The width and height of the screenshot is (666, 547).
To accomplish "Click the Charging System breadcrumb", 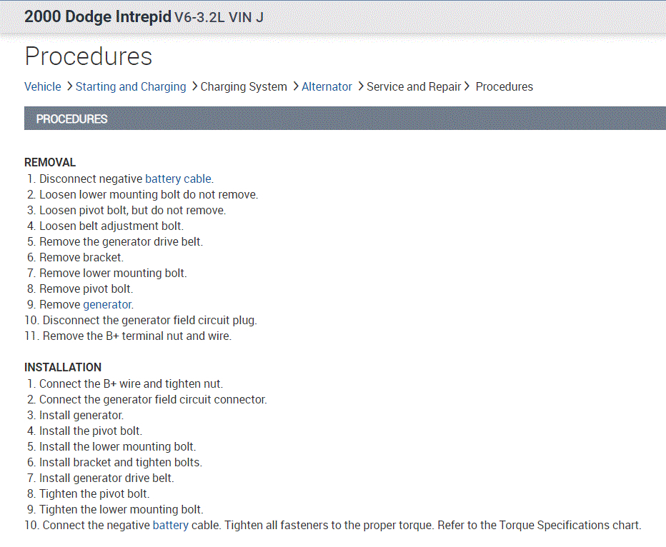I will [244, 86].
